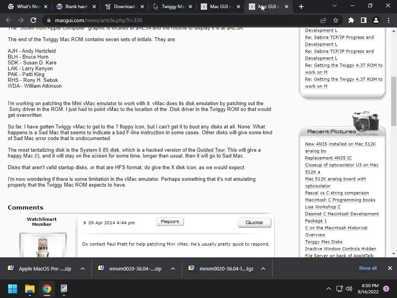Click the scrollbar up arrow
Screen dimensions: 397x298
pyautogui.click(x=394, y=31)
